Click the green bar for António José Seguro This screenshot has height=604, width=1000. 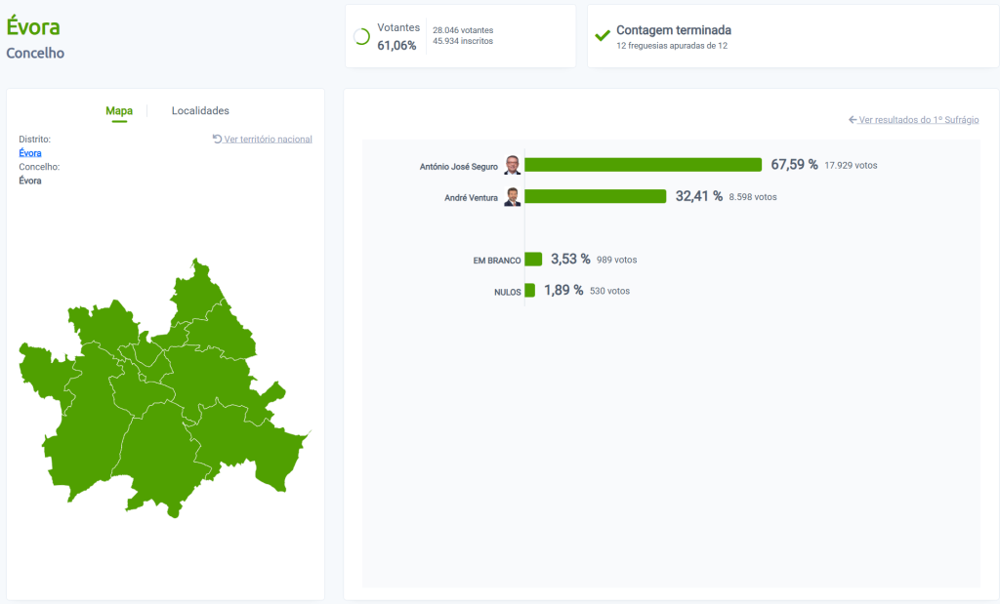[x=643, y=165]
